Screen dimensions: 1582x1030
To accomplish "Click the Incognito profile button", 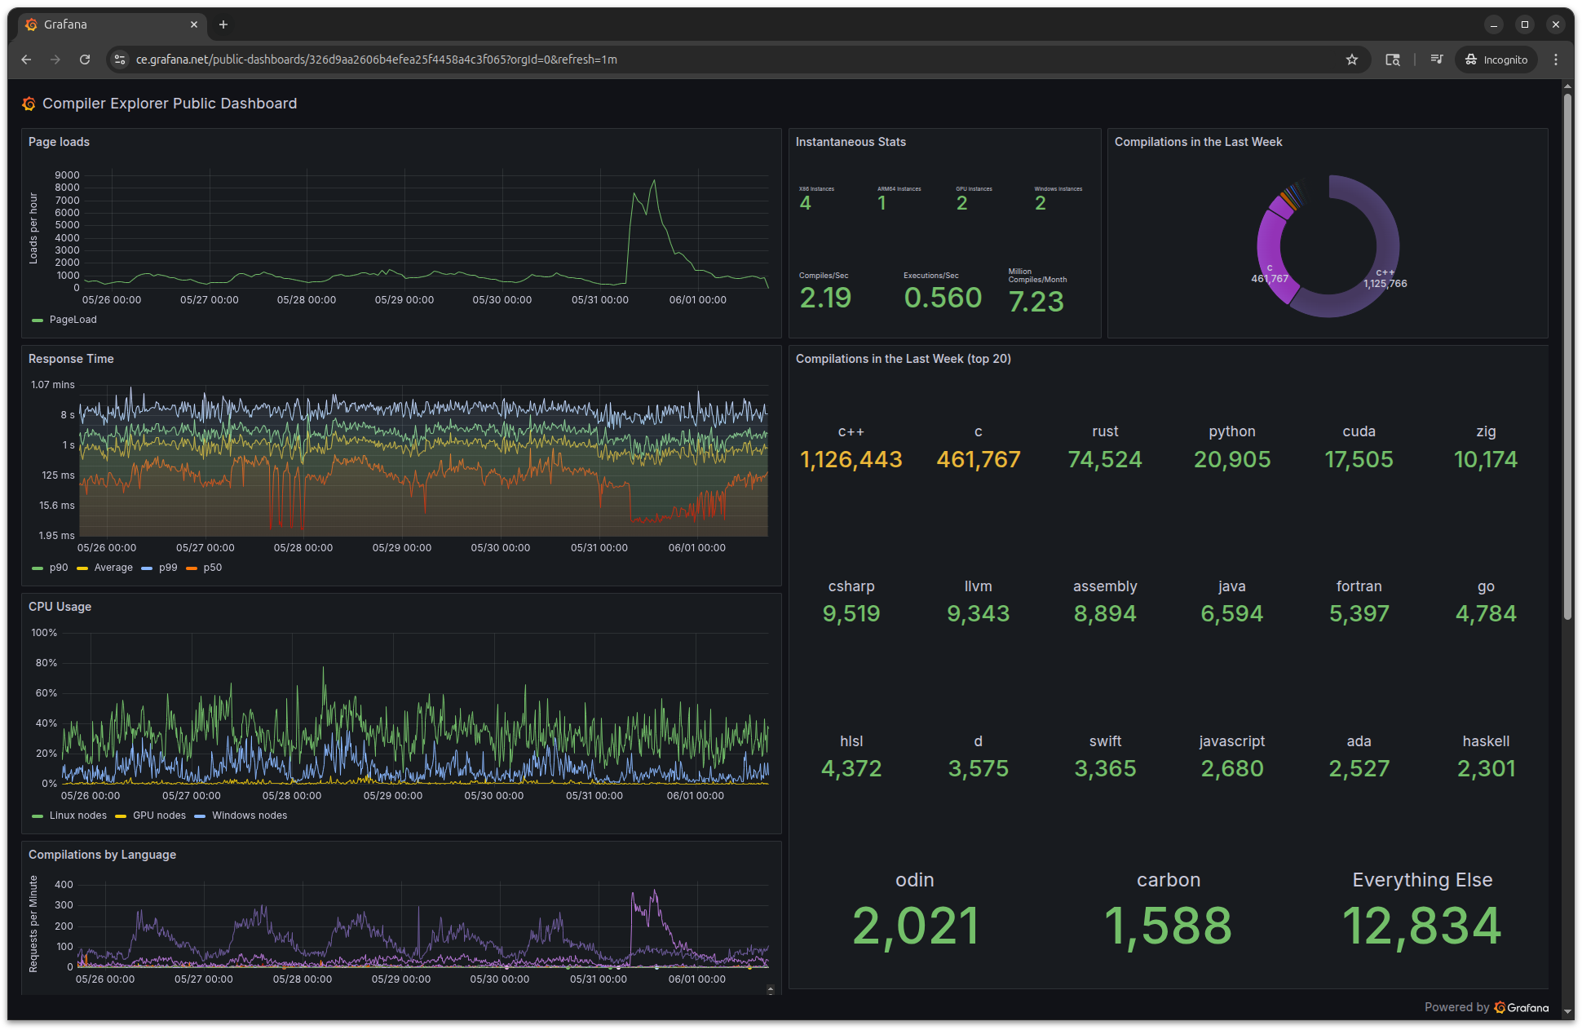I will coord(1496,60).
